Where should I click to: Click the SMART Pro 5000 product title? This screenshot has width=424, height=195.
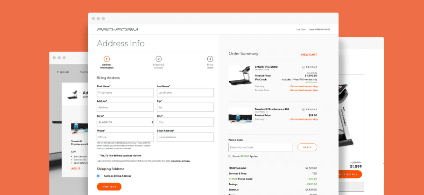point(266,67)
